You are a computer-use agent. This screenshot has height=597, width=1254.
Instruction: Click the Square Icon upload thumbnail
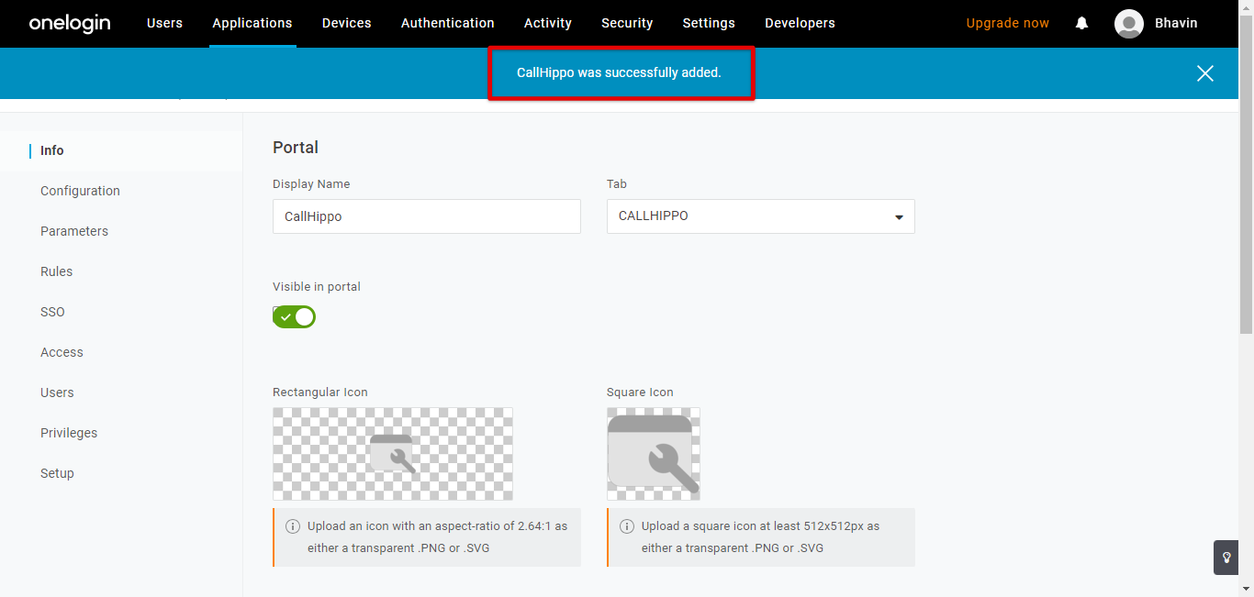pyautogui.click(x=654, y=454)
